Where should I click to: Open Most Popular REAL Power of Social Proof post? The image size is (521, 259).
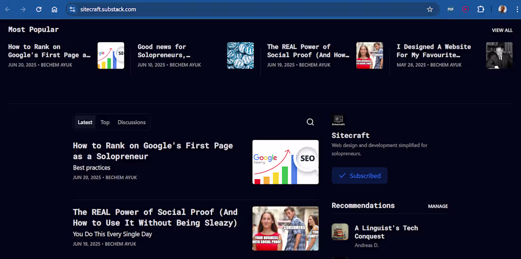(308, 51)
